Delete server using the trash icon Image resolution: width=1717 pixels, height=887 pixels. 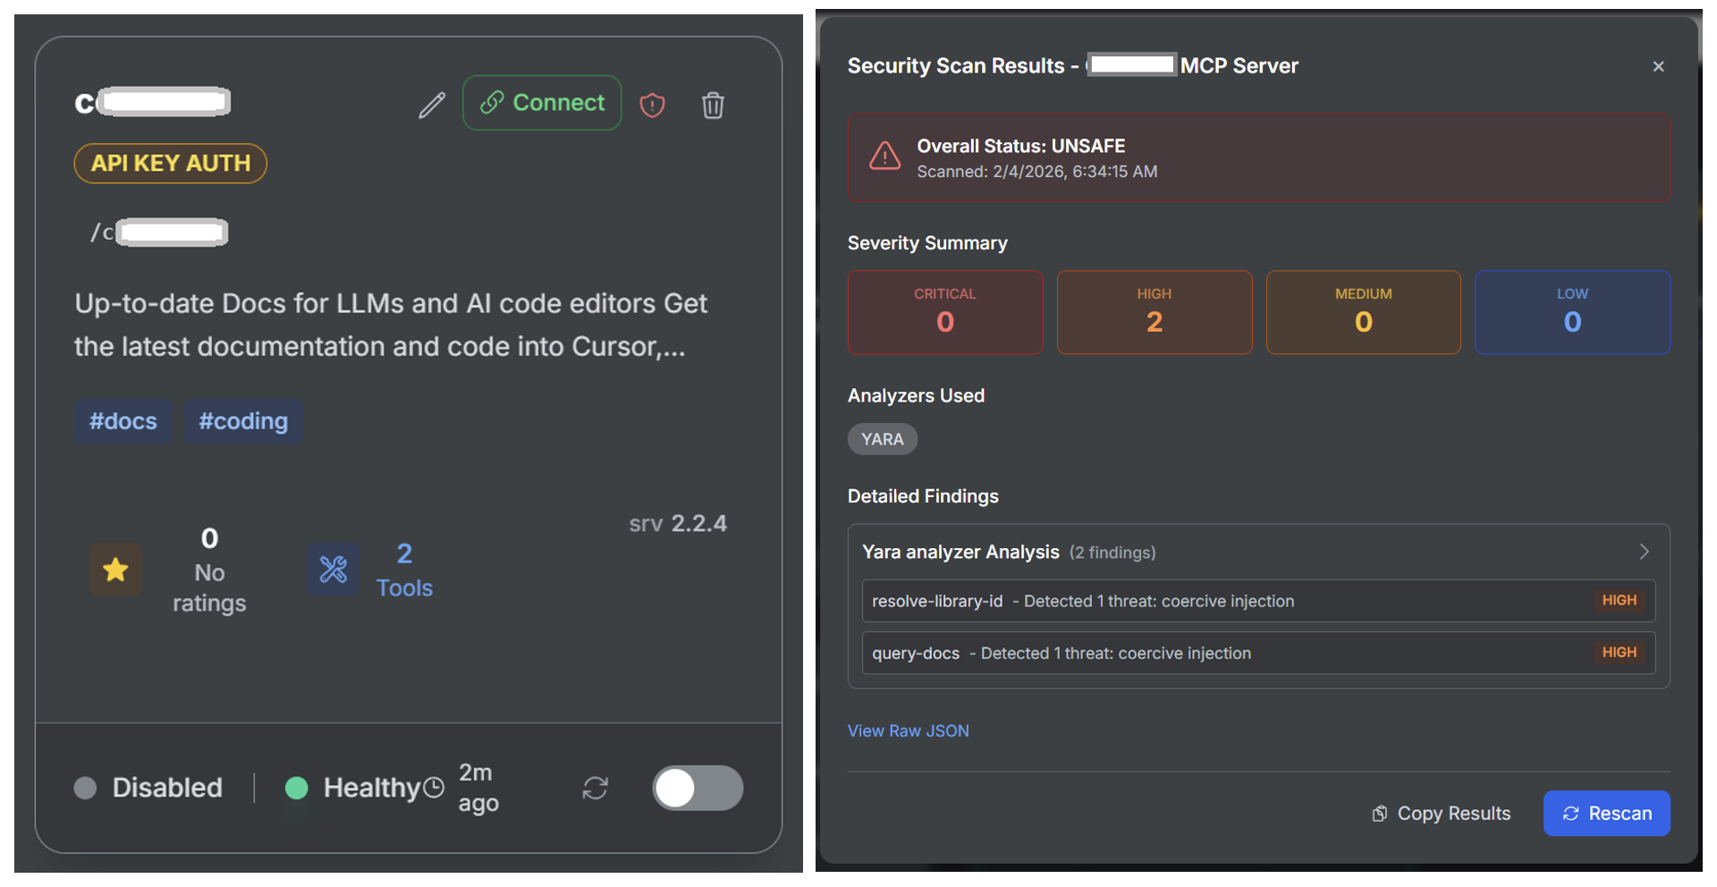pos(713,106)
